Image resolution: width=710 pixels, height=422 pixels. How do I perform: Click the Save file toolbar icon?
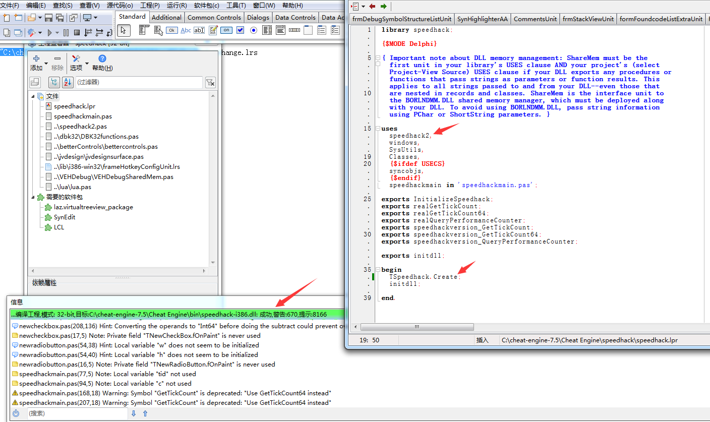(x=48, y=18)
